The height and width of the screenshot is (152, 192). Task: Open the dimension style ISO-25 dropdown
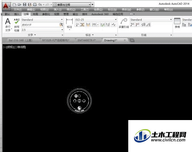(x=96, y=20)
